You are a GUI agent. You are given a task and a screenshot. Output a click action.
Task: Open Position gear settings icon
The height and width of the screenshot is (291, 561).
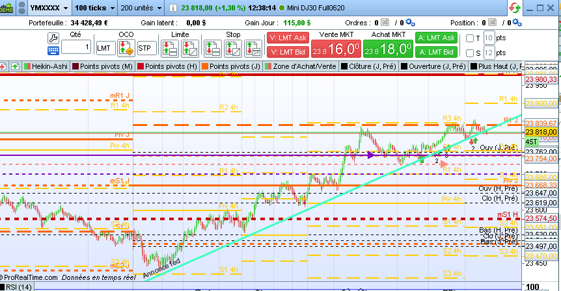point(517,23)
